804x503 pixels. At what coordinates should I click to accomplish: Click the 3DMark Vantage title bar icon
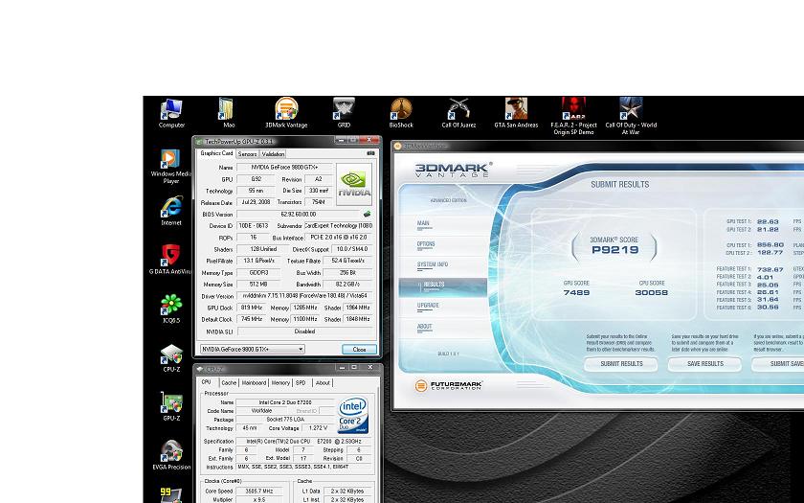(397, 146)
